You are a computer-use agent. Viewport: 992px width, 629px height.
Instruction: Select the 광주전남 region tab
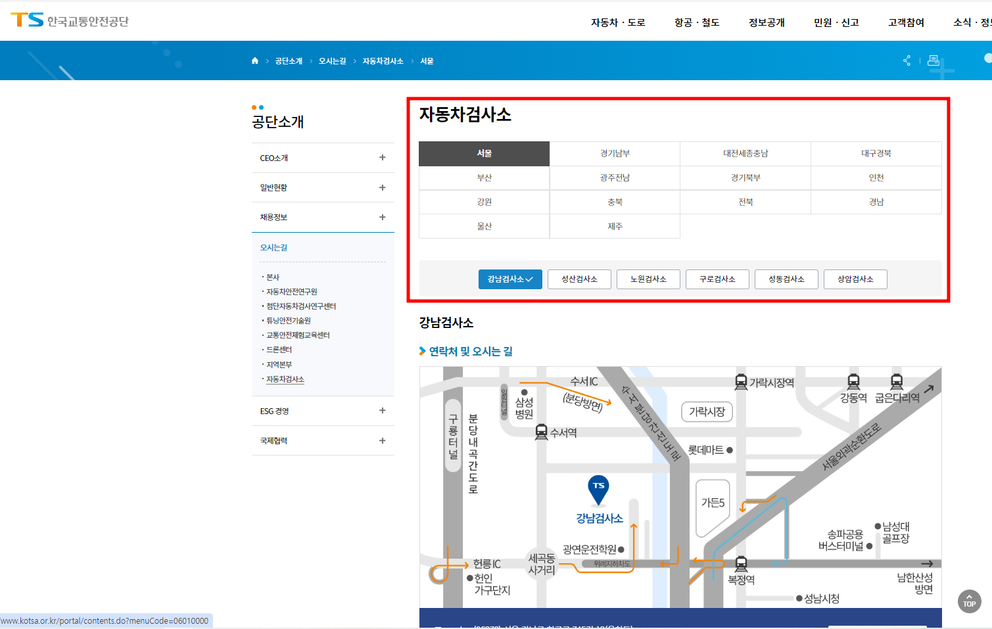pos(615,177)
